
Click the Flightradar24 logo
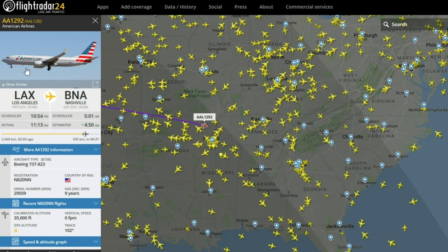pos(34,7)
